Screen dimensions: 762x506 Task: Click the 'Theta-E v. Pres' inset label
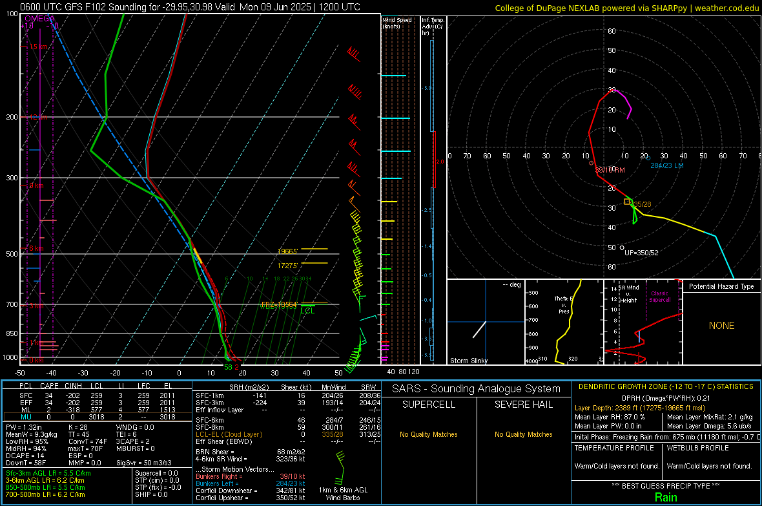click(x=564, y=305)
